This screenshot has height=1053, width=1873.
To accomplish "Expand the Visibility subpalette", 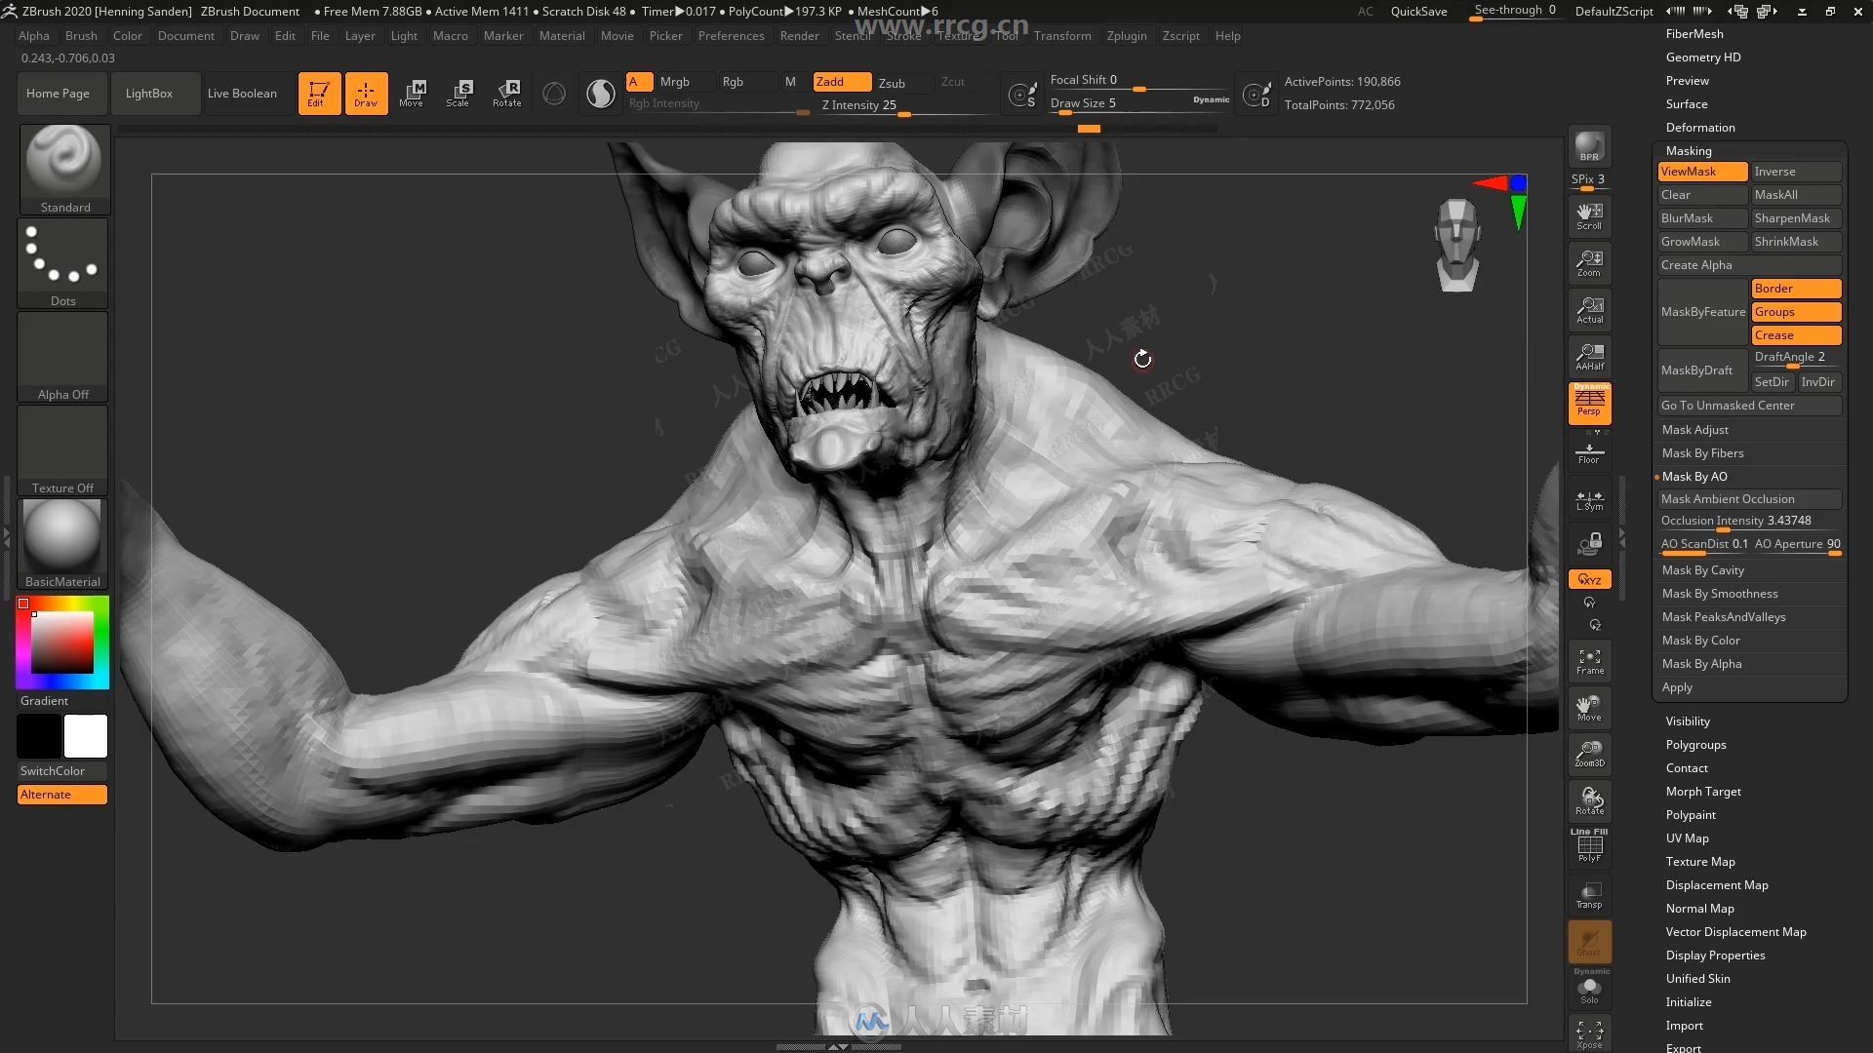I will pos(1688,721).
